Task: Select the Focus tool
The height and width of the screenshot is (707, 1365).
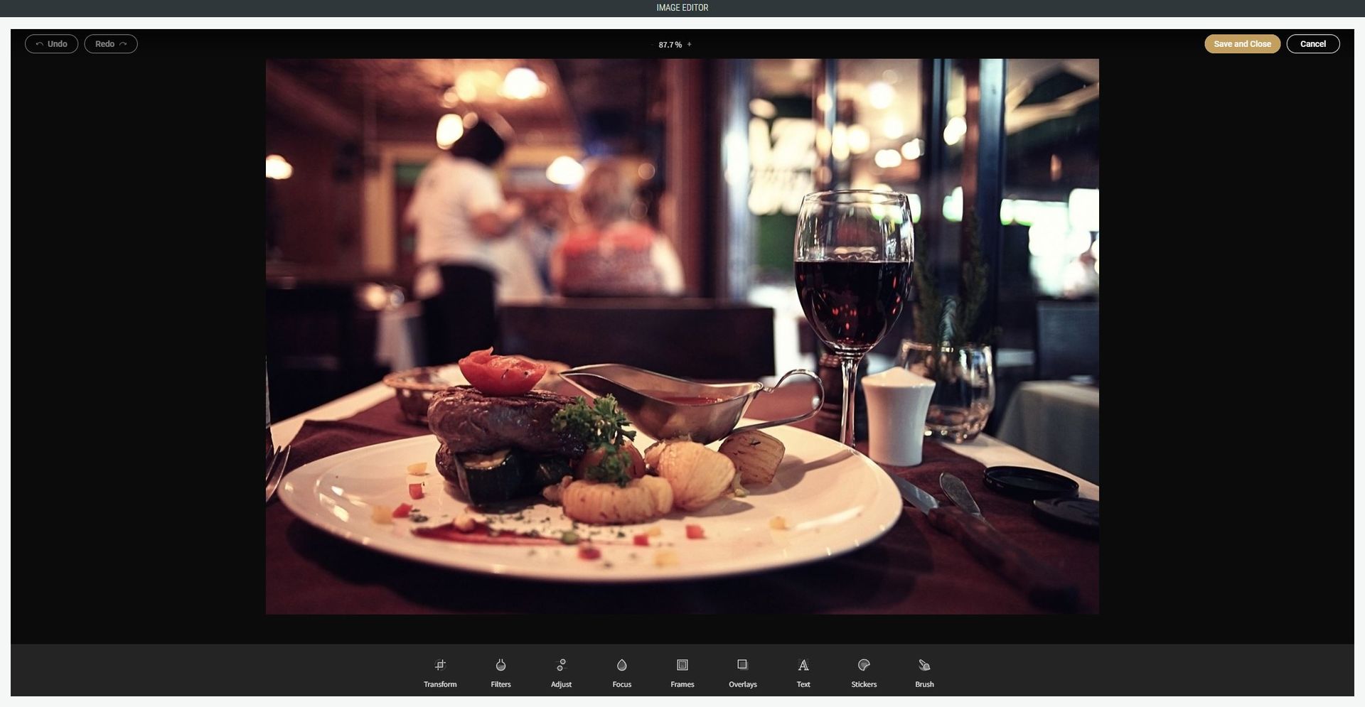Action: point(621,673)
